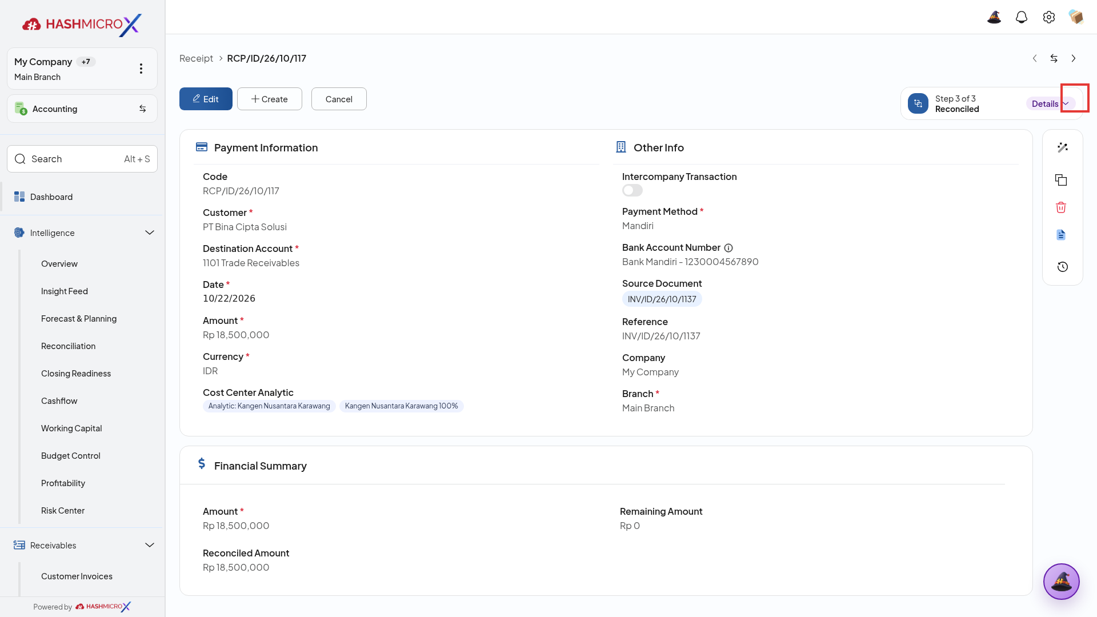The height and width of the screenshot is (617, 1097).
Task: Click the Receipt breadcrumb link
Action: click(x=196, y=58)
